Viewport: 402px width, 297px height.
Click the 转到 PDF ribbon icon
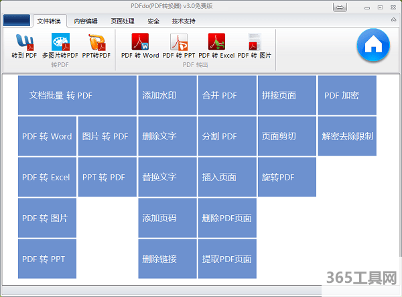tap(24, 46)
